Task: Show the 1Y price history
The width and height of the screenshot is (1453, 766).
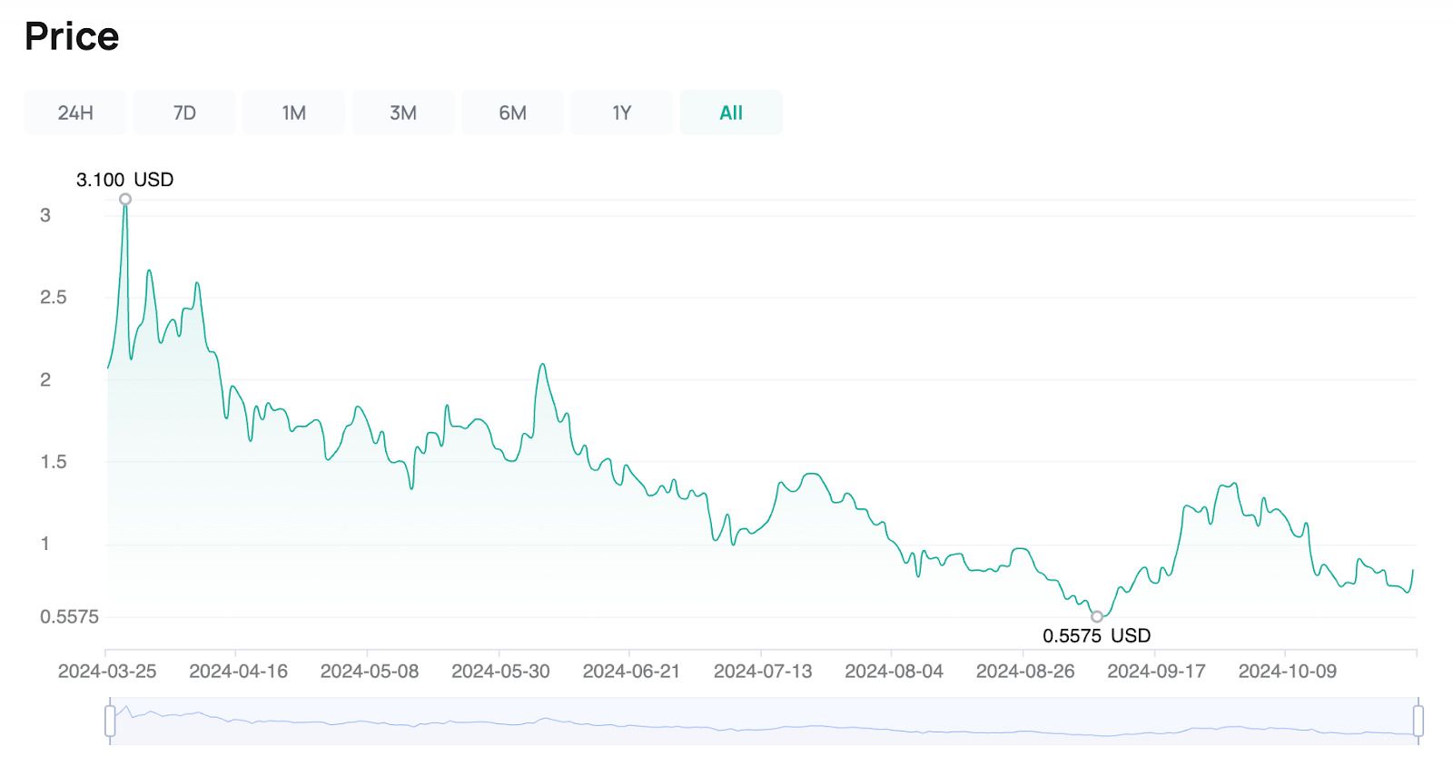Action: point(621,113)
